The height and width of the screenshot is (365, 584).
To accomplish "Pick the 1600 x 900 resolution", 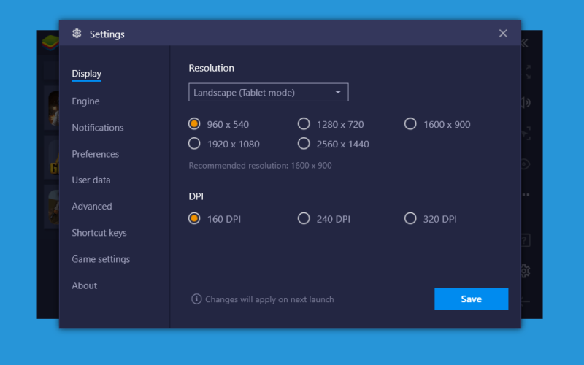I will pyautogui.click(x=410, y=123).
